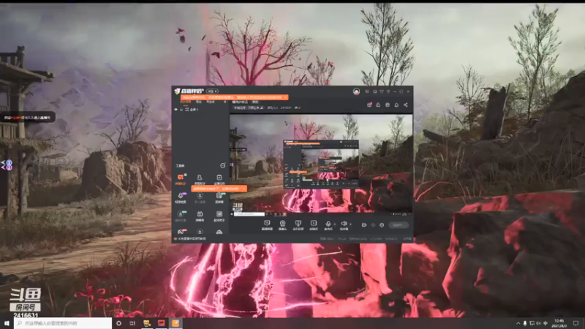Open the second-row right tool with green badge
This screenshot has width=585, height=329.
219,197
